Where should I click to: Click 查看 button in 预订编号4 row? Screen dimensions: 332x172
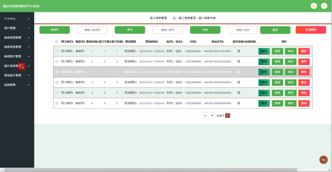[x=278, y=83]
